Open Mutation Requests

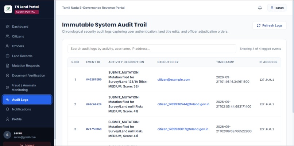[x=27, y=66]
